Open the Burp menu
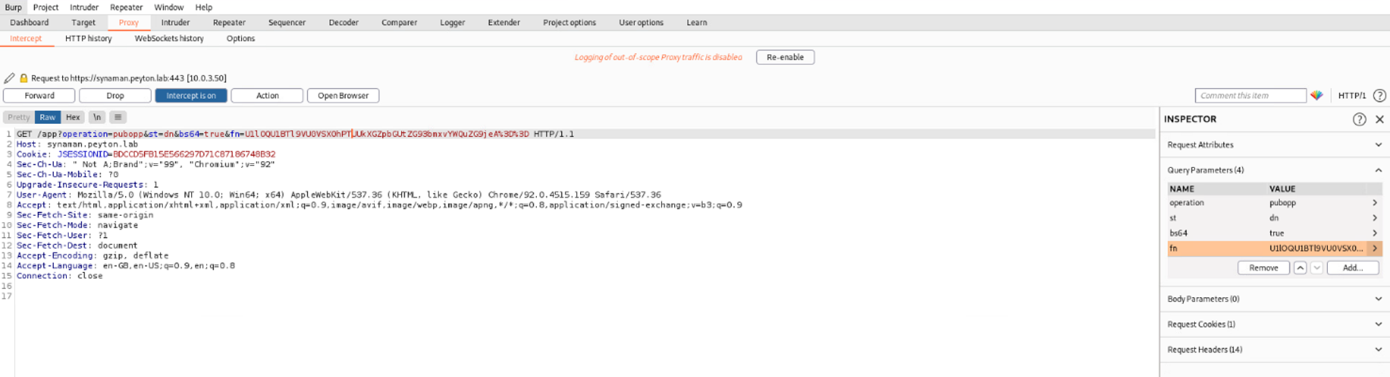Screen dimensions: 1390x377 pos(13,7)
